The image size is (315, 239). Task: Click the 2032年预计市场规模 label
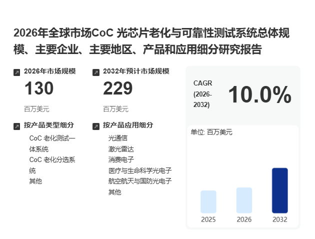(x=136, y=71)
